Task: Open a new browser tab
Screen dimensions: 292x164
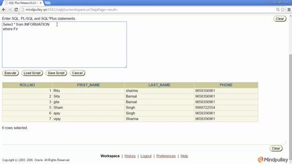Action: pyautogui.click(x=47, y=3)
